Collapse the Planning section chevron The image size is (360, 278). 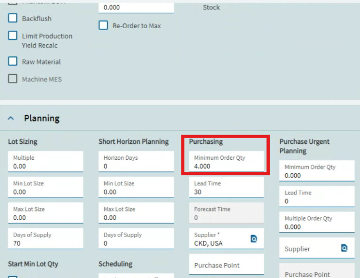pyautogui.click(x=11, y=118)
